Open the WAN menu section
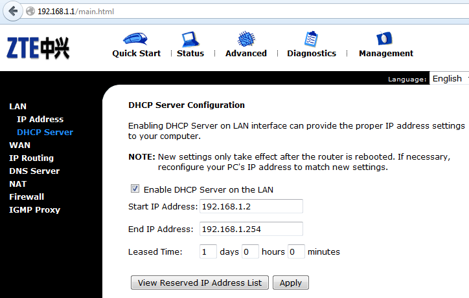This screenshot has height=298, width=469. [19, 145]
